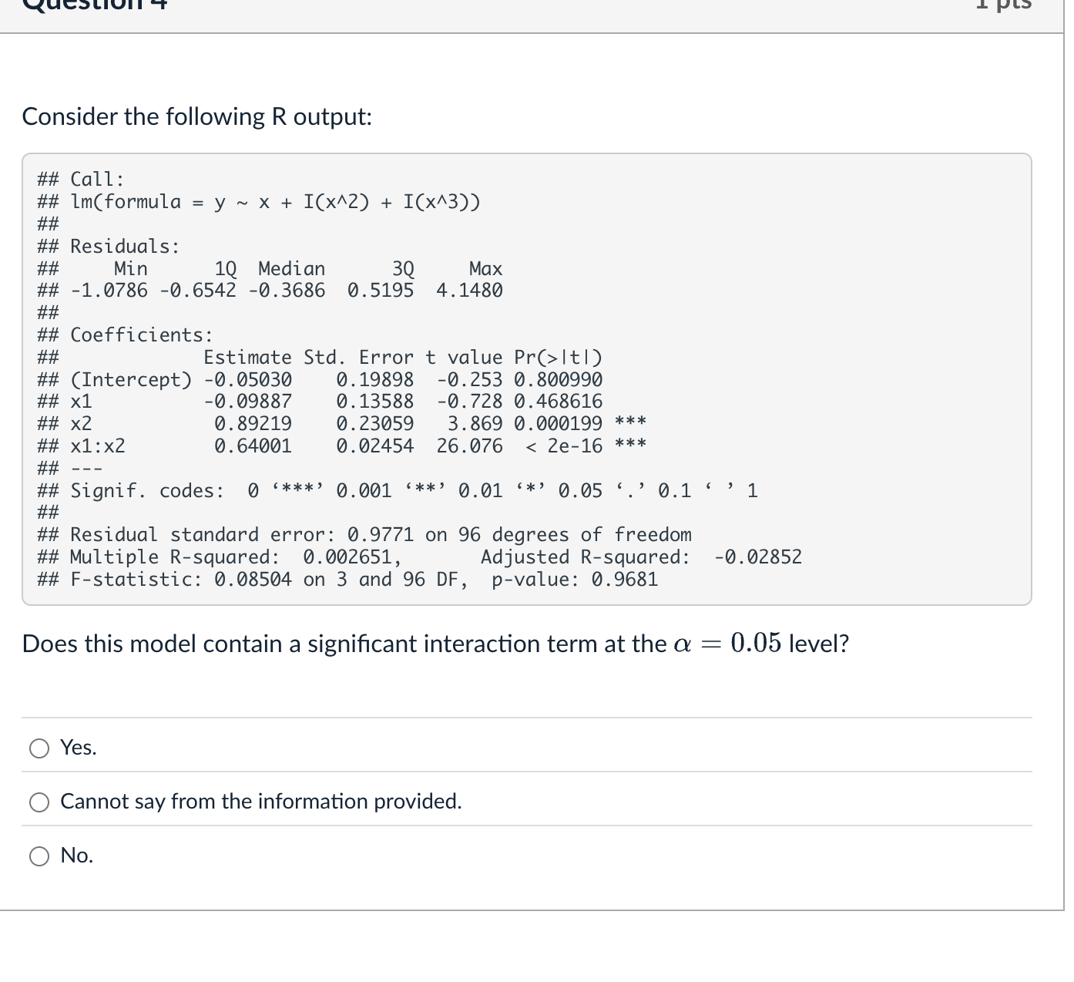Click the 'Residual standard error: 0.9771' line
Viewport: 1074px width, 982px height.
364,535
